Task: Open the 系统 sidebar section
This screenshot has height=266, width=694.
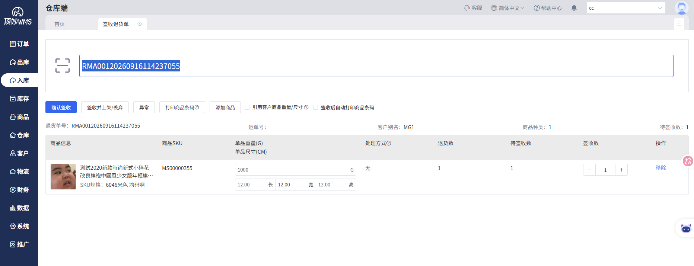Action: coord(19,226)
